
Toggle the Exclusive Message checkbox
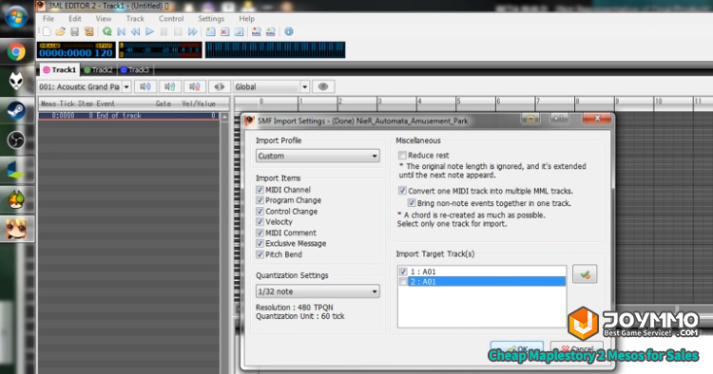[260, 243]
